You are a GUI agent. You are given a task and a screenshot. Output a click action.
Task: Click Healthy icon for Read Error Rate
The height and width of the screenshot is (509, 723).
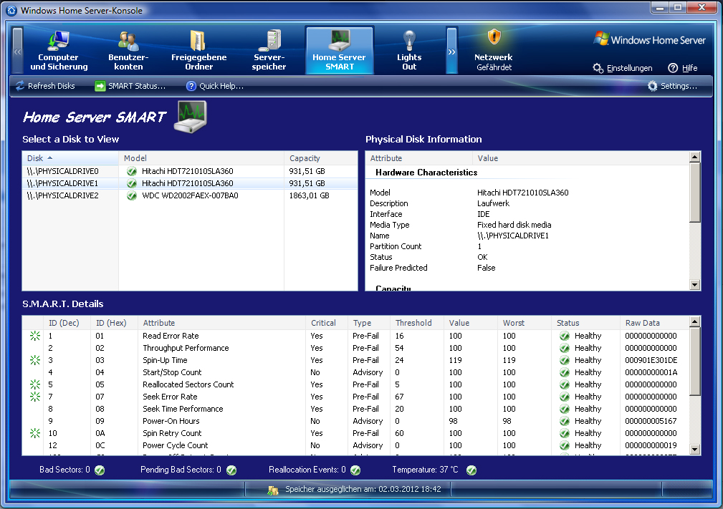565,336
